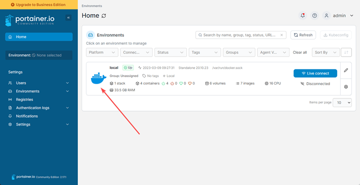Click the Standalone 20.10.23 version text
The width and height of the screenshot is (360, 185).
tap(194, 68)
